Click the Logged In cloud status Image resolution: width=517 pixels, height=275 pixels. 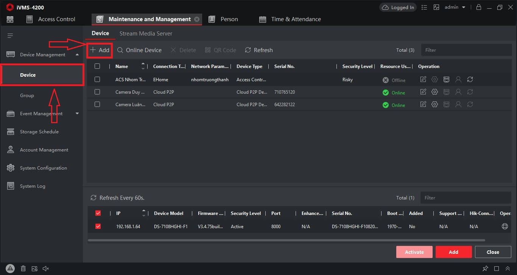click(x=398, y=7)
